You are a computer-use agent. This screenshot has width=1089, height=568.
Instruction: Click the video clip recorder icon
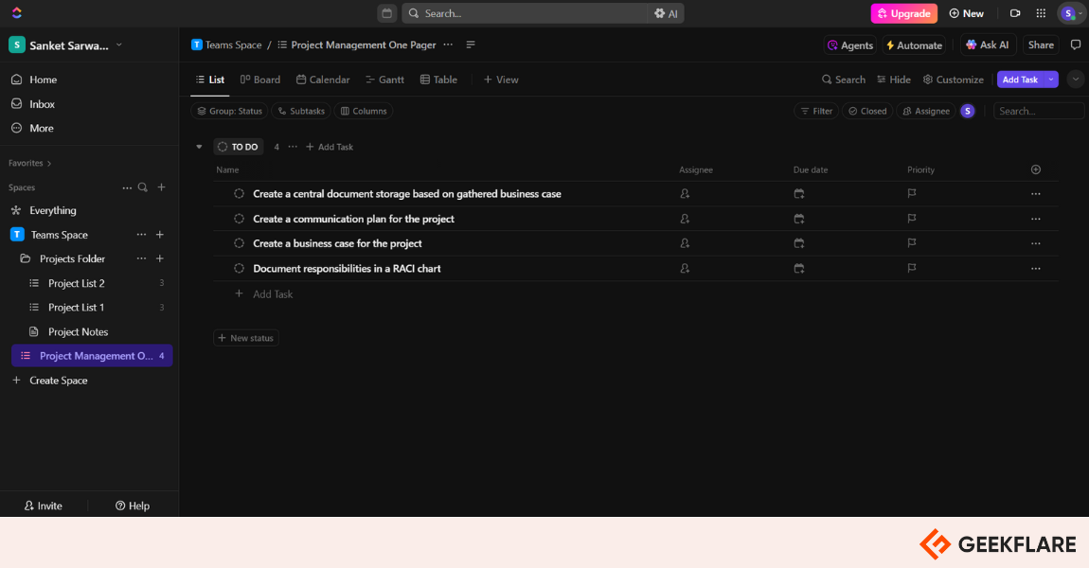1015,13
